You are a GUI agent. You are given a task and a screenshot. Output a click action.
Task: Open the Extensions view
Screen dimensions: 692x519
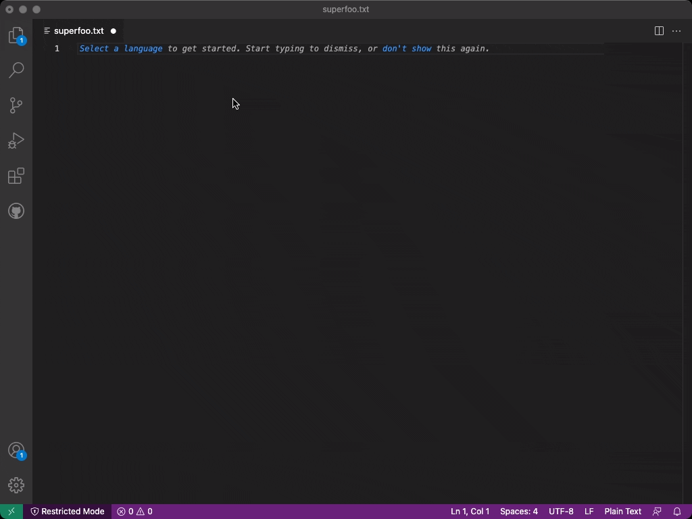16,176
